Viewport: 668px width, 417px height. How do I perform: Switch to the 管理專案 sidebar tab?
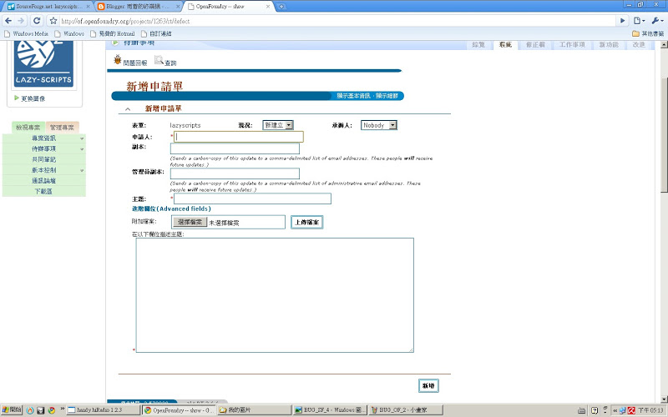pos(62,128)
